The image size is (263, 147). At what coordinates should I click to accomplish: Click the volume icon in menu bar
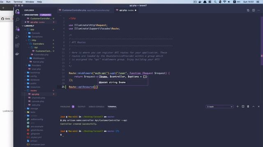tap(229, 2)
